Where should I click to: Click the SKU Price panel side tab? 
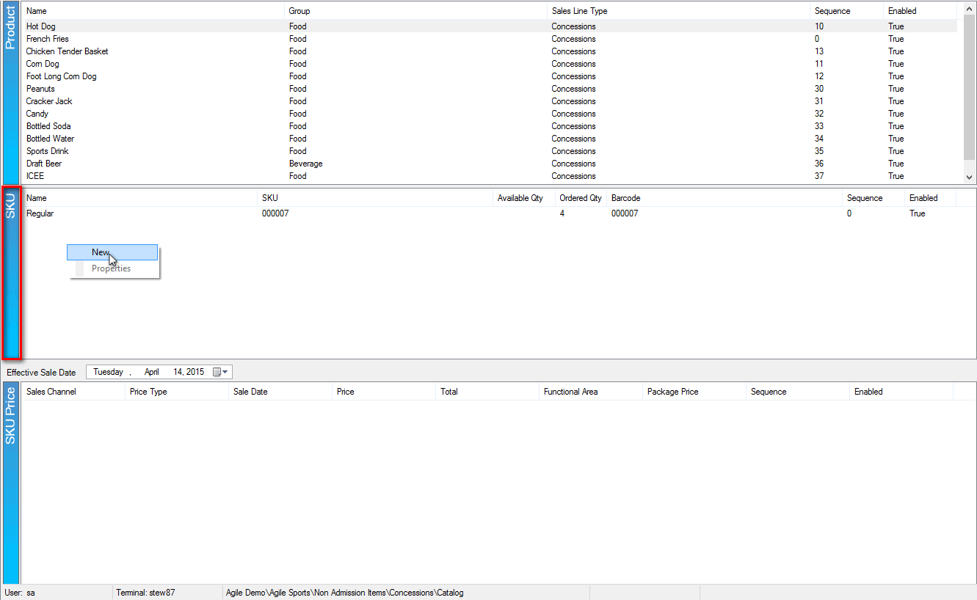(x=10, y=483)
